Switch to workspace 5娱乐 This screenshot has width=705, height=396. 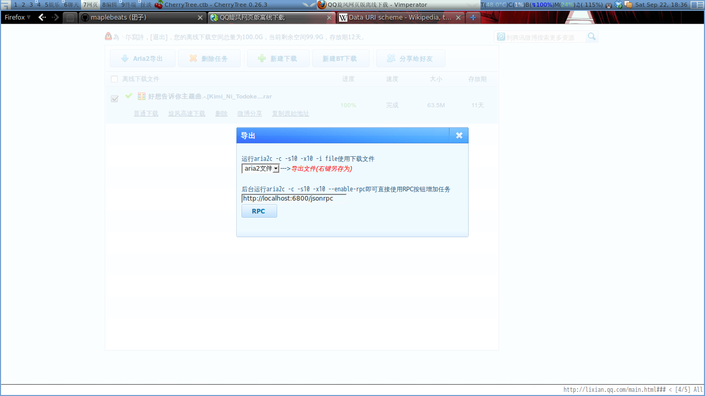[x=52, y=5]
